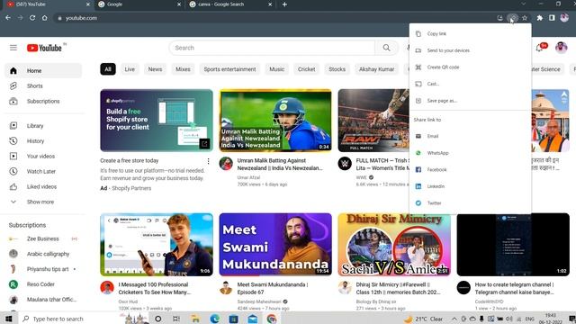Open Library in the sidebar

click(43, 126)
